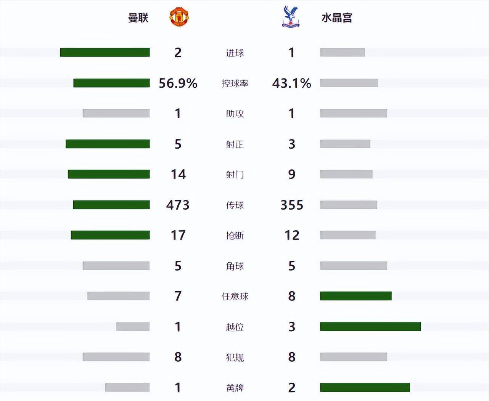Click the 角球 stat label
This screenshot has height=401, width=489.
tap(235, 266)
